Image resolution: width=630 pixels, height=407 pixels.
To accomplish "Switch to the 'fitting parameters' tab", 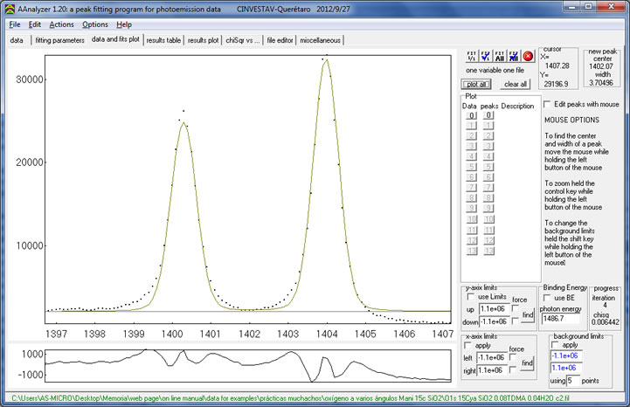I will pyautogui.click(x=59, y=40).
